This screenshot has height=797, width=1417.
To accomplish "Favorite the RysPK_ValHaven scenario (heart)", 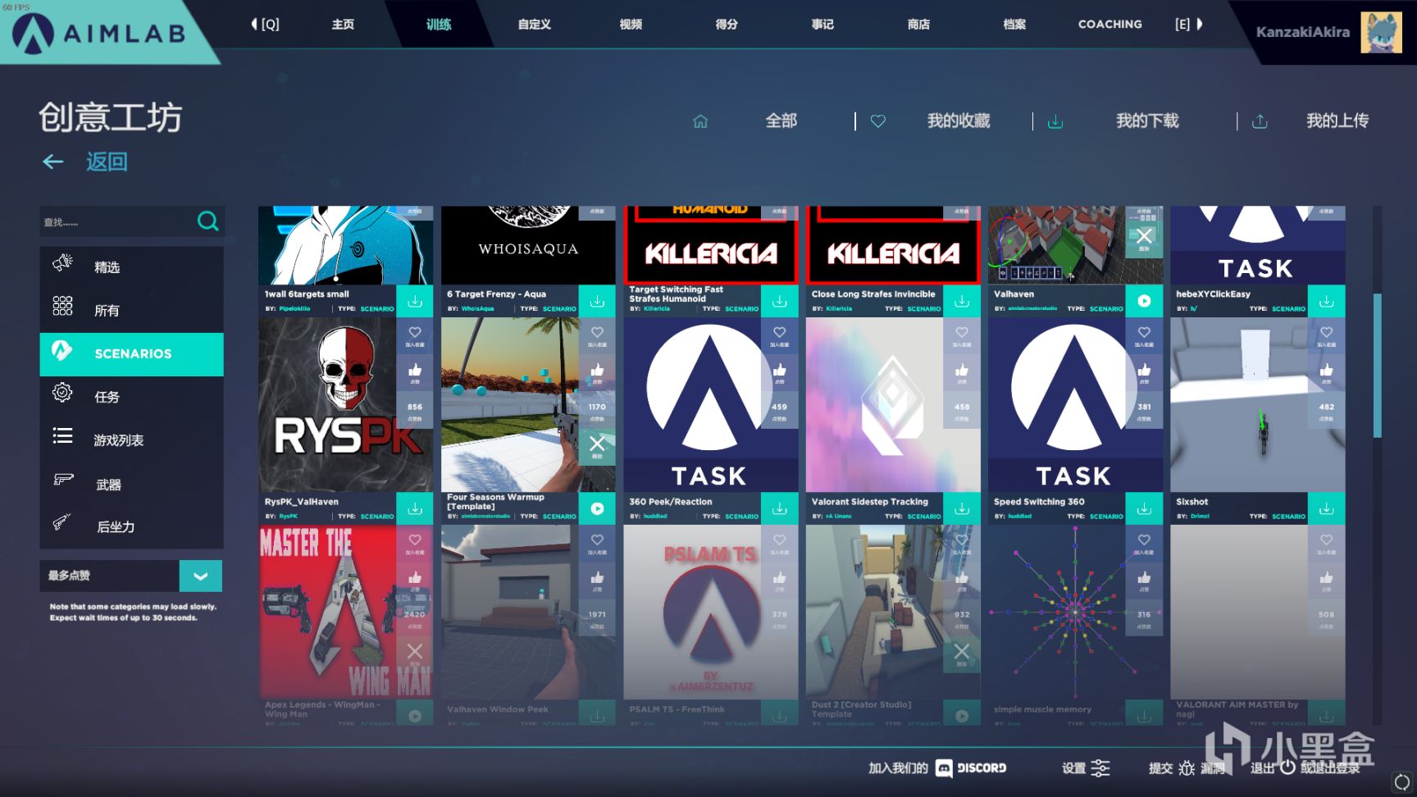I will pos(415,335).
